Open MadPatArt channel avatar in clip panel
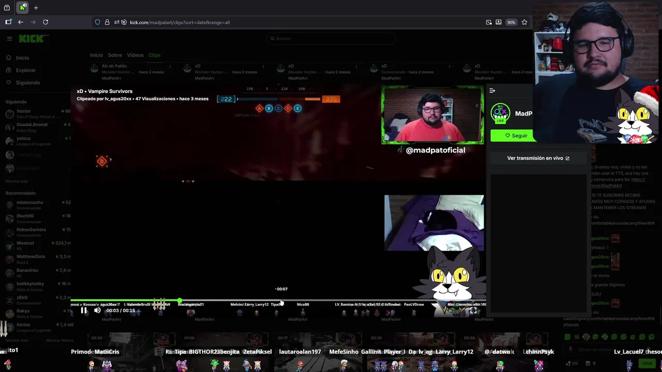The image size is (662, 372). 500,113
